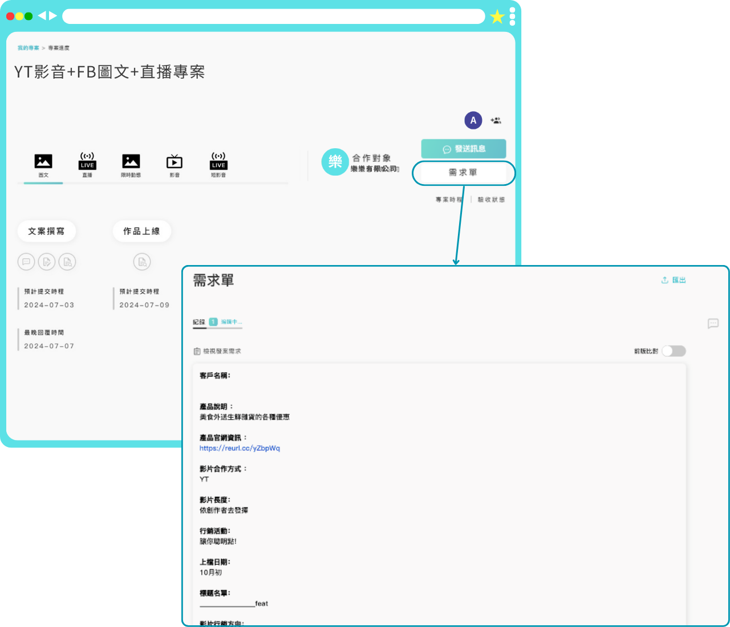730x627 pixels.
Task: Click the document review icon under 作品上線
Action: (x=142, y=262)
